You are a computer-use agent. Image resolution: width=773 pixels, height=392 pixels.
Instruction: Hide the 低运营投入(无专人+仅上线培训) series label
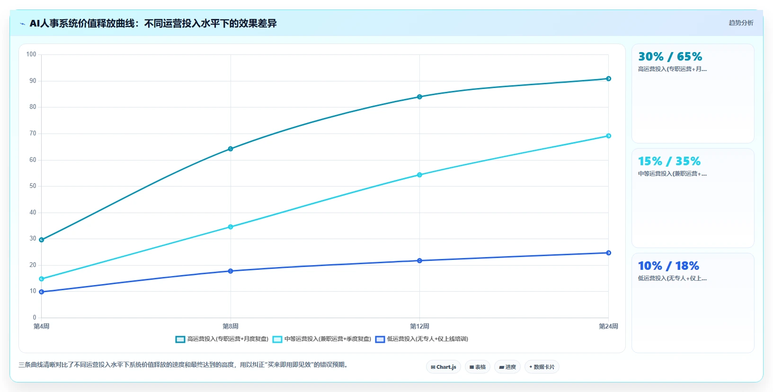(427, 339)
